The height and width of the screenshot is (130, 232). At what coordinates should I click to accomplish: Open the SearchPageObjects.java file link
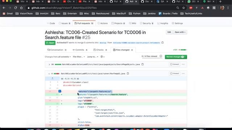pos(101,64)
